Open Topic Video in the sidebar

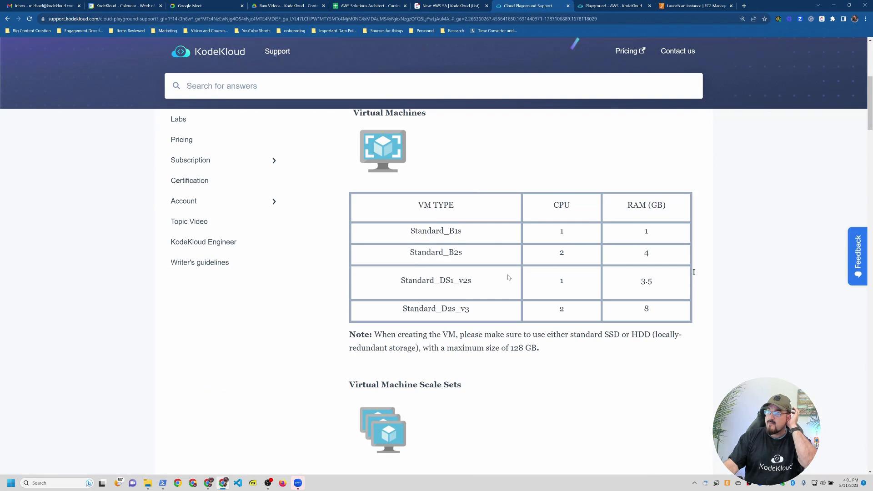click(x=189, y=221)
